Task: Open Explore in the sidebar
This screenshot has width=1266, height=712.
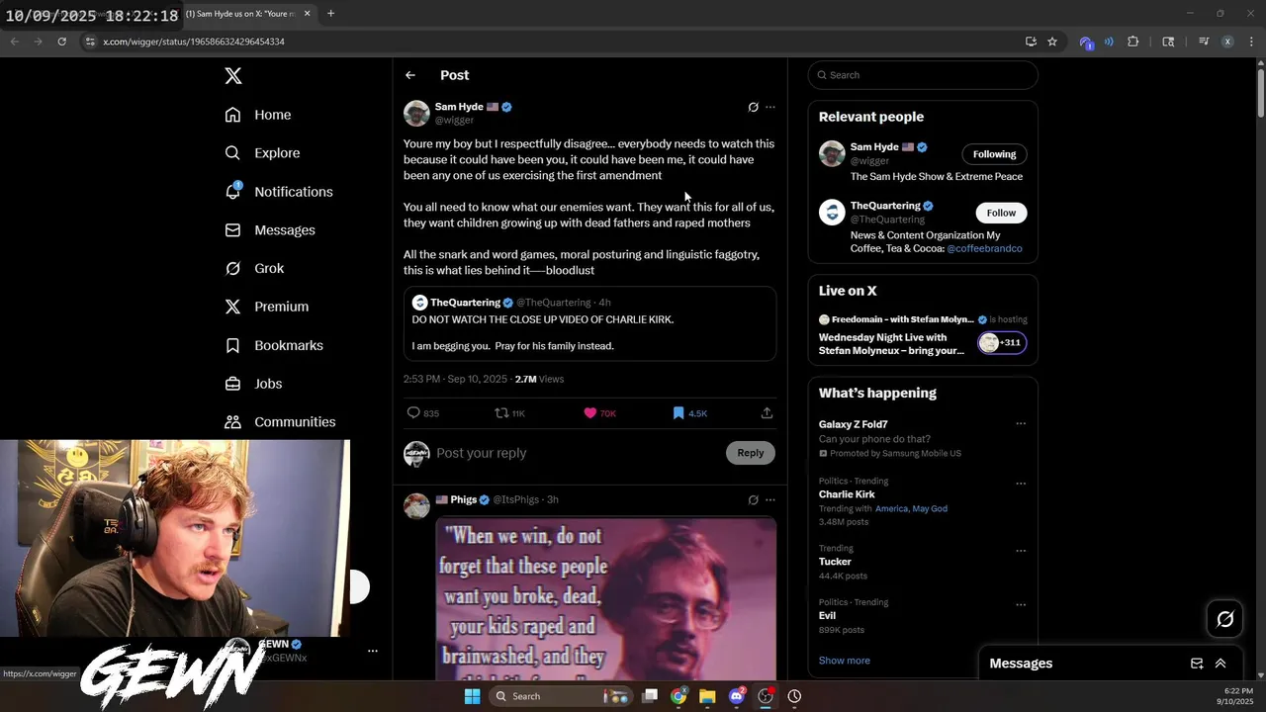Action: coord(262,153)
